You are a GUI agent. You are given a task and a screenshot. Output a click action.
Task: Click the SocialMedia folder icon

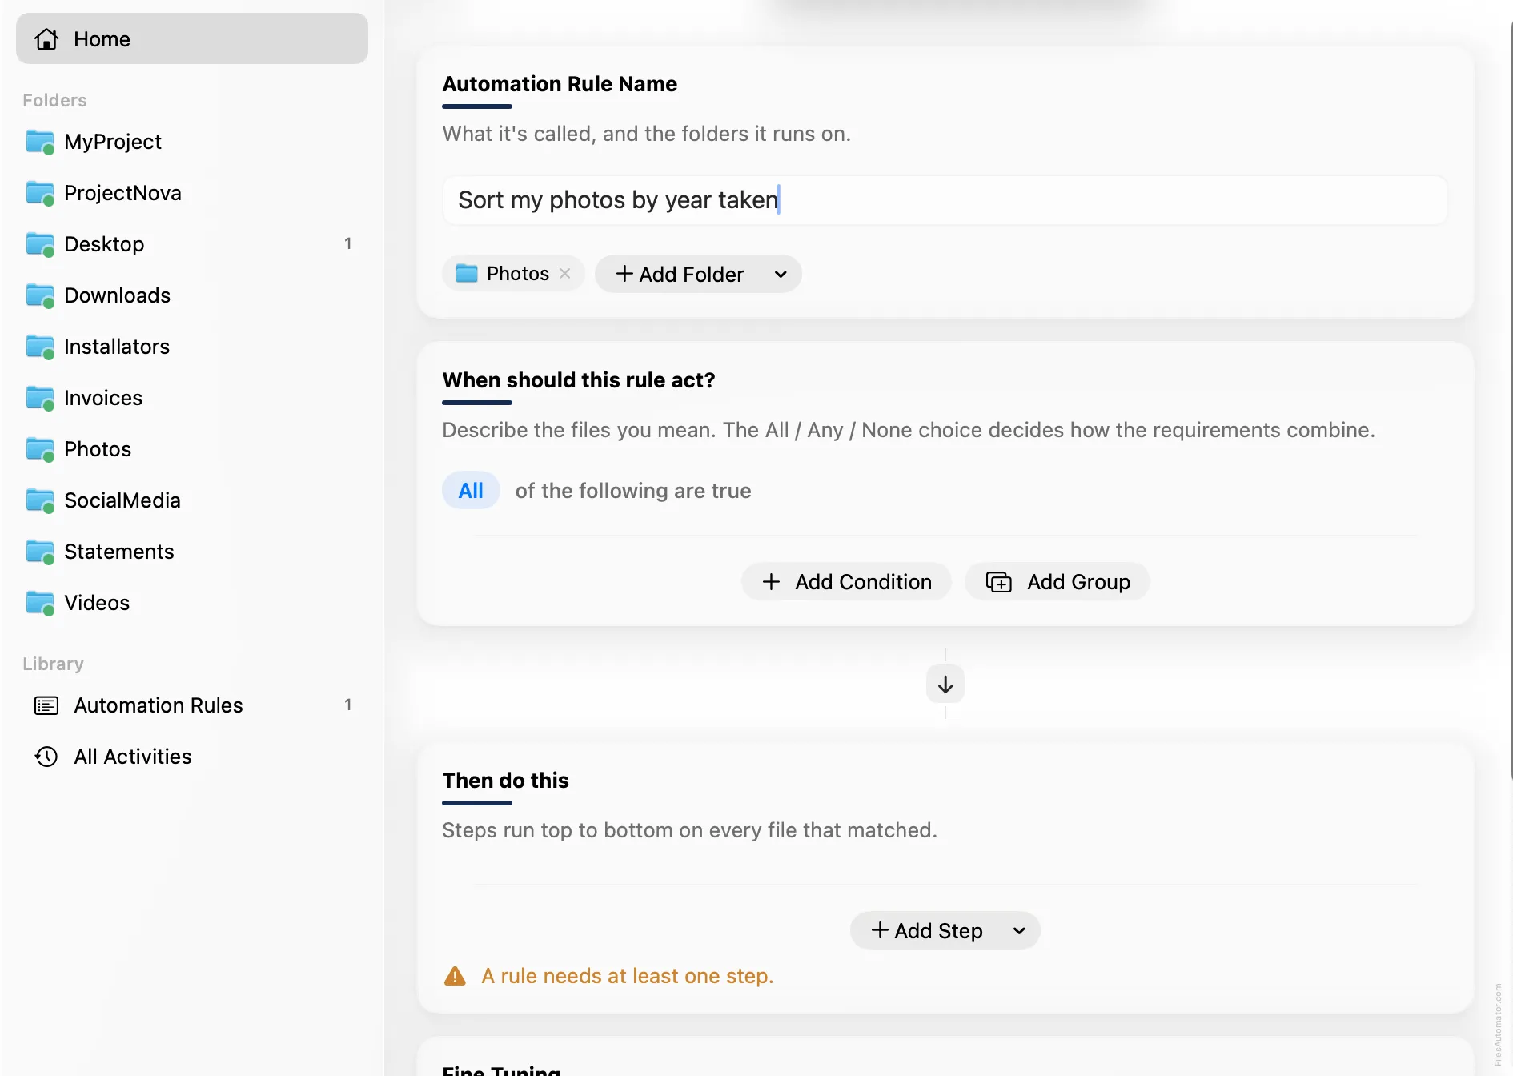[40, 500]
